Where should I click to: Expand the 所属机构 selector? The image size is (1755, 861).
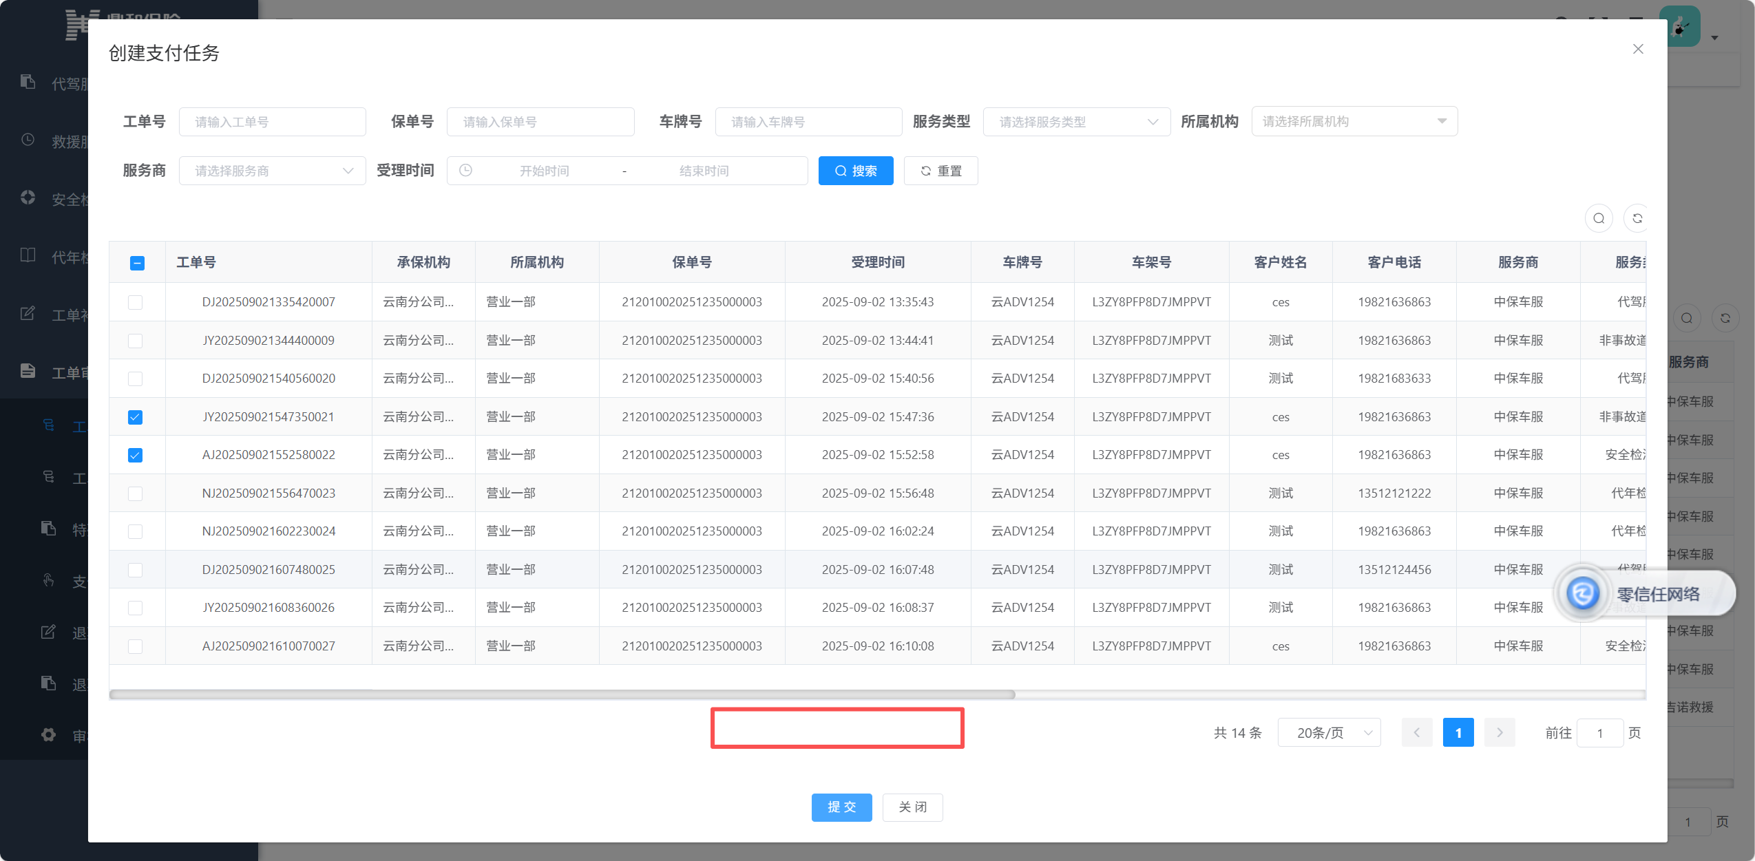tap(1354, 121)
